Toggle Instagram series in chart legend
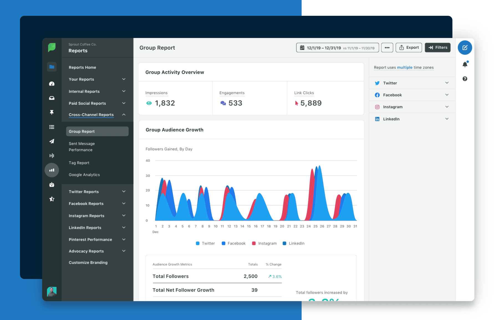 click(x=264, y=243)
